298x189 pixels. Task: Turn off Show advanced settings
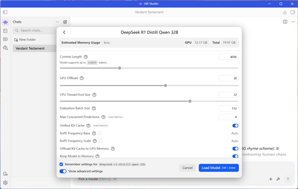(63, 172)
